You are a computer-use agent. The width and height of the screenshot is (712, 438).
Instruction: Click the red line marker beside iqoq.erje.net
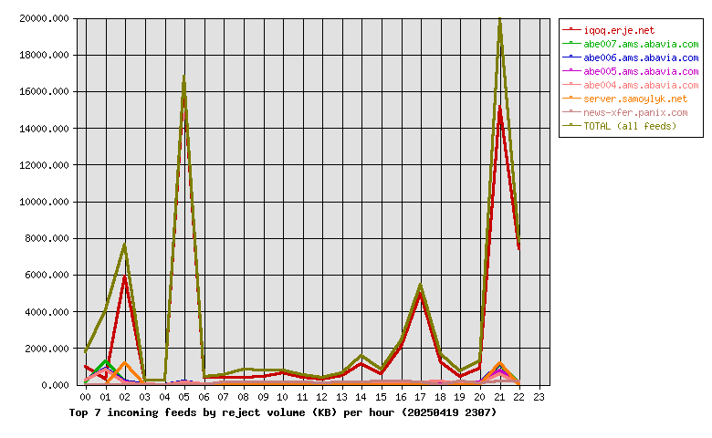coord(571,29)
